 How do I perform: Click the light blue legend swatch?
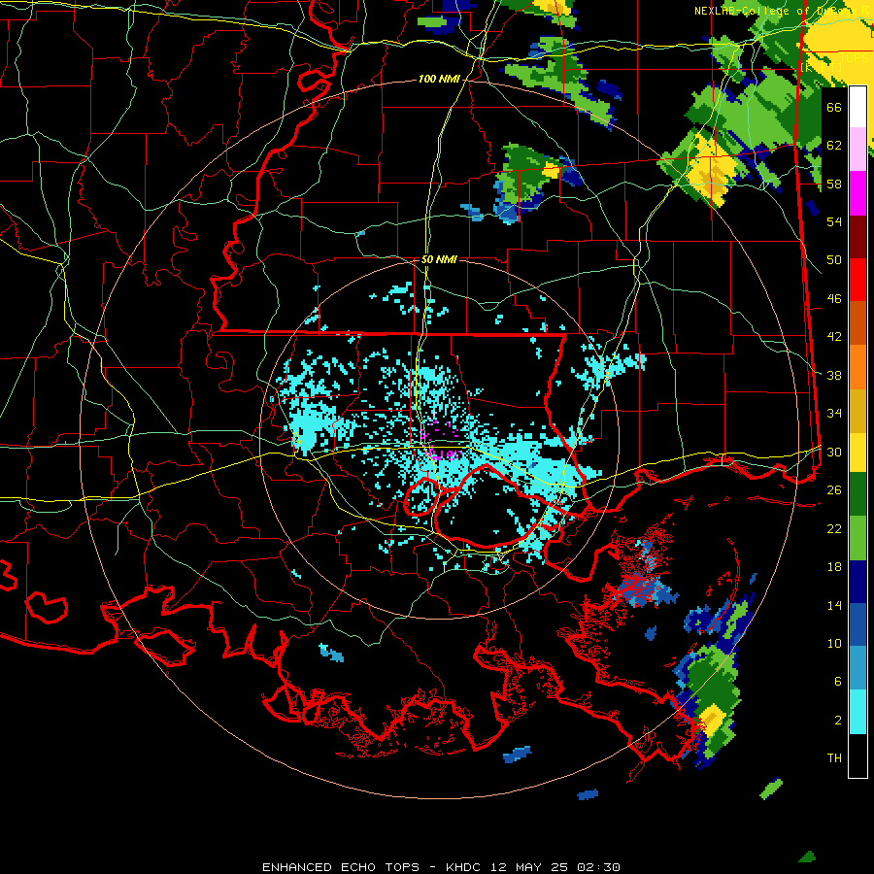point(857,668)
